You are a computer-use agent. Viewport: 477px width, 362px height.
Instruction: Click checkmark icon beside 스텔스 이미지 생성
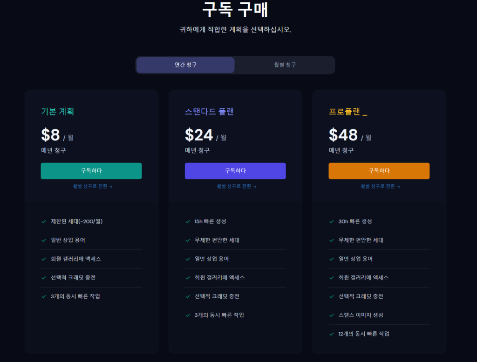(x=332, y=315)
